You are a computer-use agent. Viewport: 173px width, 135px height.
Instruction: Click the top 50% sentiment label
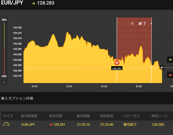tap(4, 20)
